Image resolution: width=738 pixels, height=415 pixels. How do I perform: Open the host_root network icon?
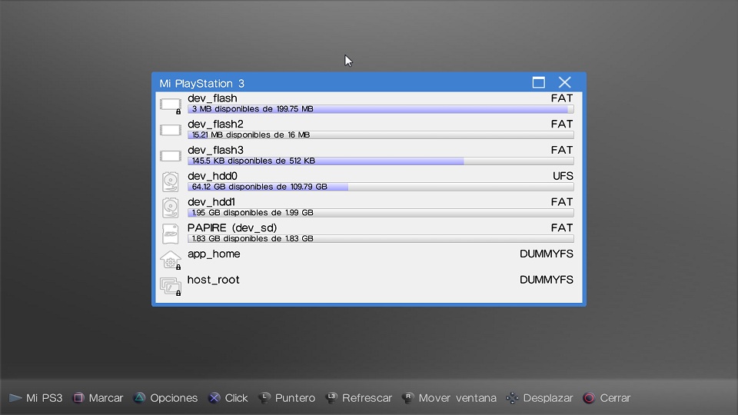click(171, 286)
